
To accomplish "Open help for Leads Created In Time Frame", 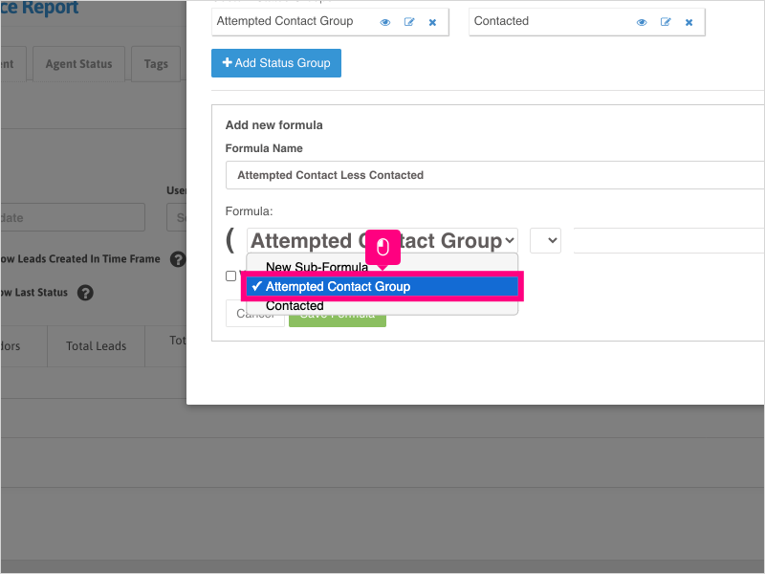I will click(x=178, y=259).
